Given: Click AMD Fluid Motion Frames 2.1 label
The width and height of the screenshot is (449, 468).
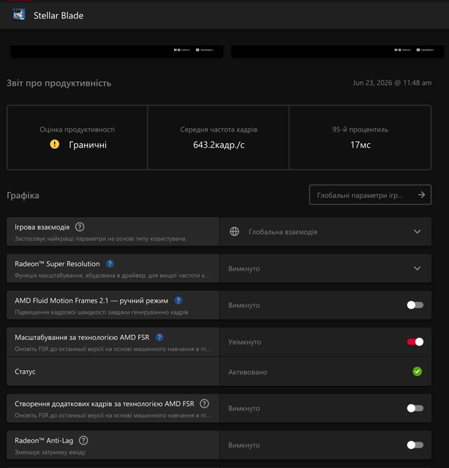Looking at the screenshot, I should pos(91,301).
